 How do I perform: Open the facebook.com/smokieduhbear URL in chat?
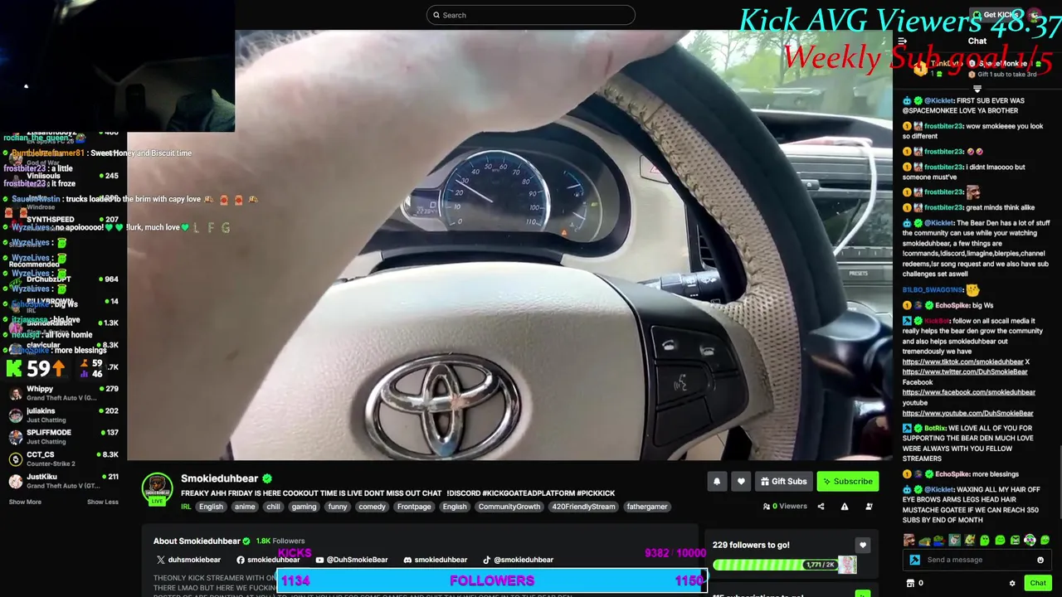(x=969, y=392)
